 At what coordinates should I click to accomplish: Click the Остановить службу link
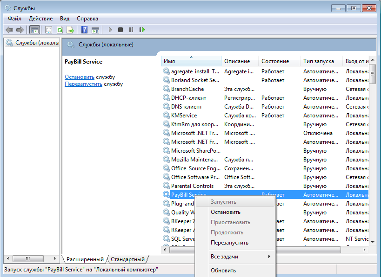(80, 77)
